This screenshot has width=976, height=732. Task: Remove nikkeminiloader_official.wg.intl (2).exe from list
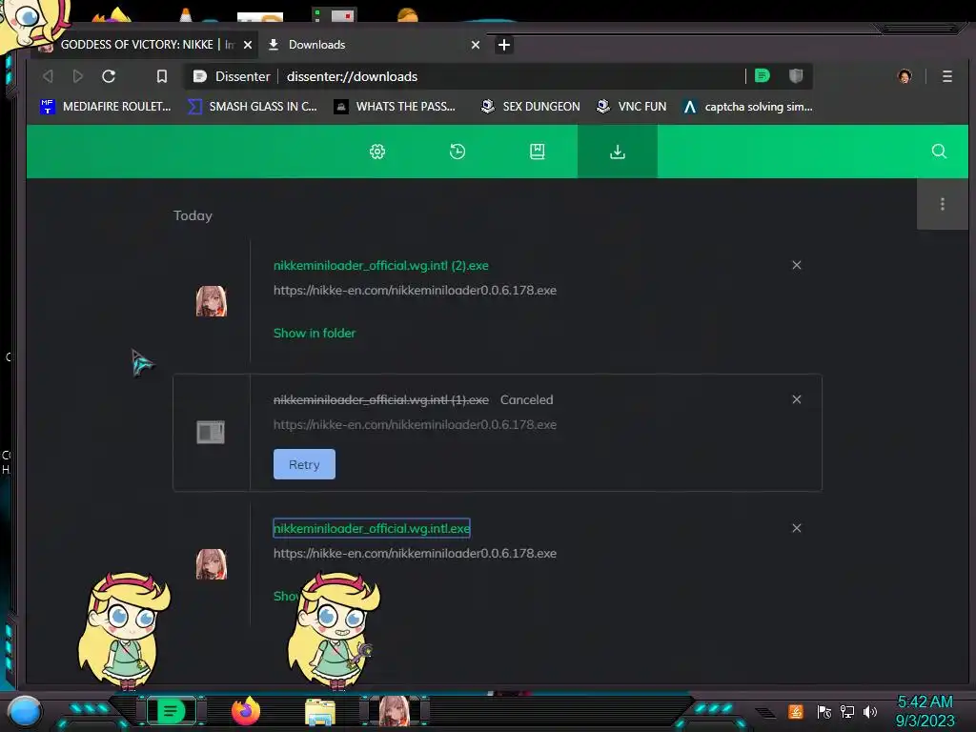(796, 265)
